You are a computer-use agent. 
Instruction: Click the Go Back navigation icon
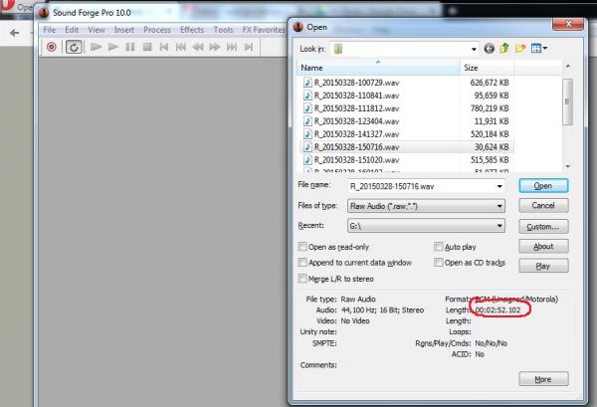490,48
